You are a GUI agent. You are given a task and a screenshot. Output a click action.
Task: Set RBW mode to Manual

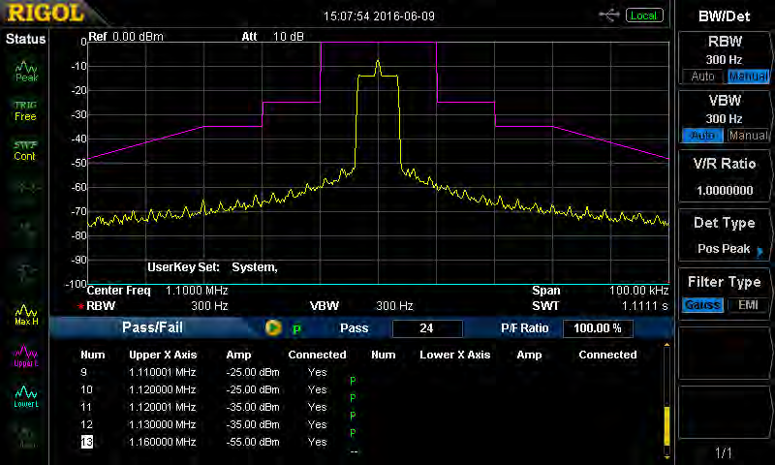(x=748, y=77)
